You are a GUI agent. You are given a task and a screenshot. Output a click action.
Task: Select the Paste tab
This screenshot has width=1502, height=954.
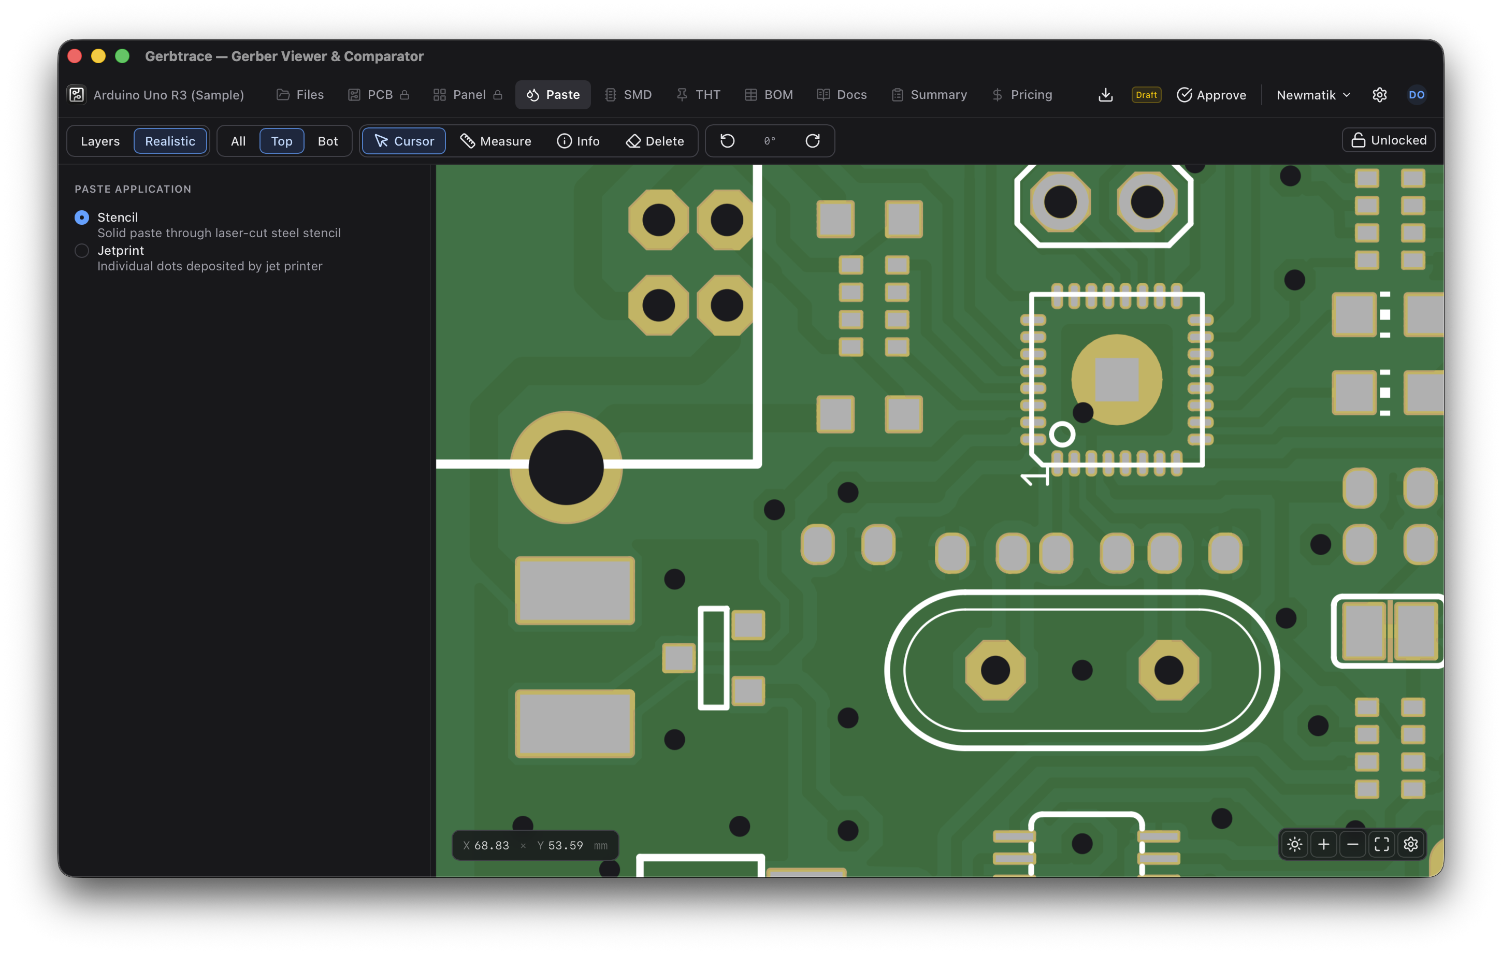click(553, 95)
